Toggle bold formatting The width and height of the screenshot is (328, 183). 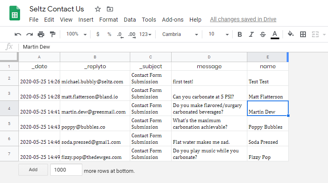click(240, 34)
